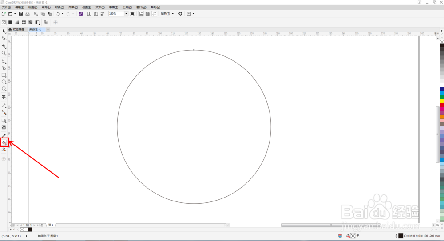The height and width of the screenshot is (241, 444).
Task: Click the Cut icon in toolbar
Action: click(36, 14)
